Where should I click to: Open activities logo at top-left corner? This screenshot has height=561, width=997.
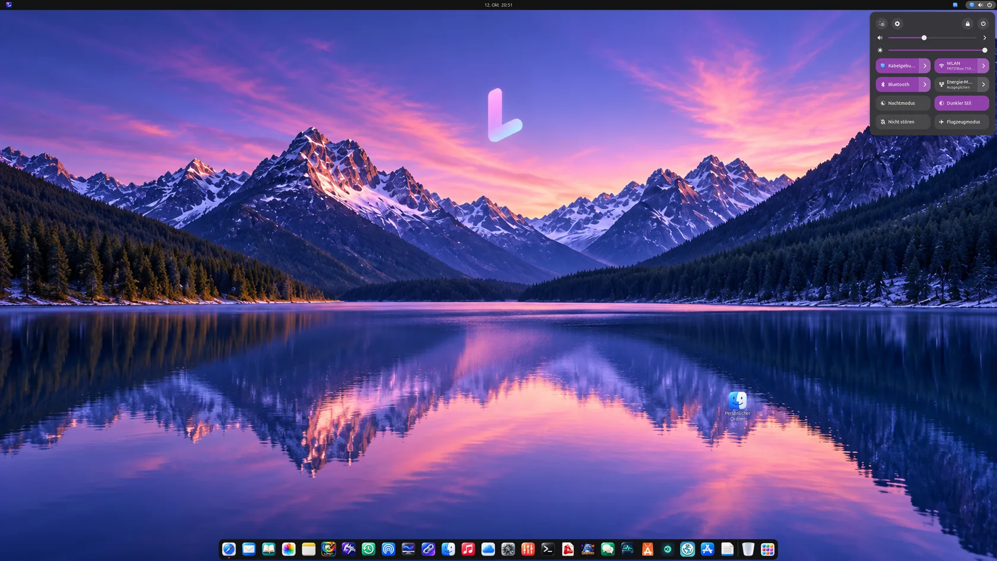pos(8,5)
